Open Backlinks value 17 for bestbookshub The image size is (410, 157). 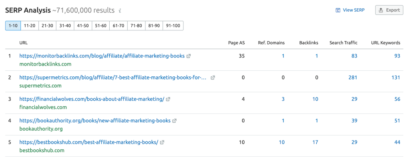coord(316,143)
